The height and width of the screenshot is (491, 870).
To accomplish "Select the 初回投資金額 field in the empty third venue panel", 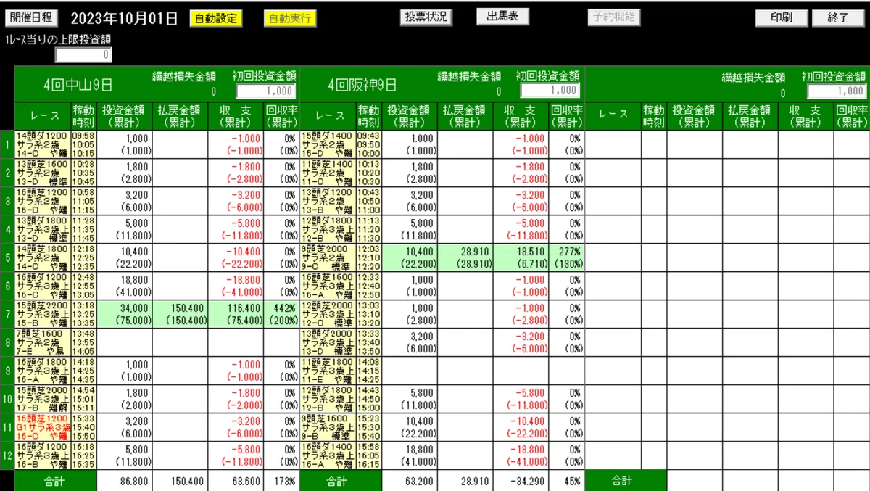I will coord(837,91).
